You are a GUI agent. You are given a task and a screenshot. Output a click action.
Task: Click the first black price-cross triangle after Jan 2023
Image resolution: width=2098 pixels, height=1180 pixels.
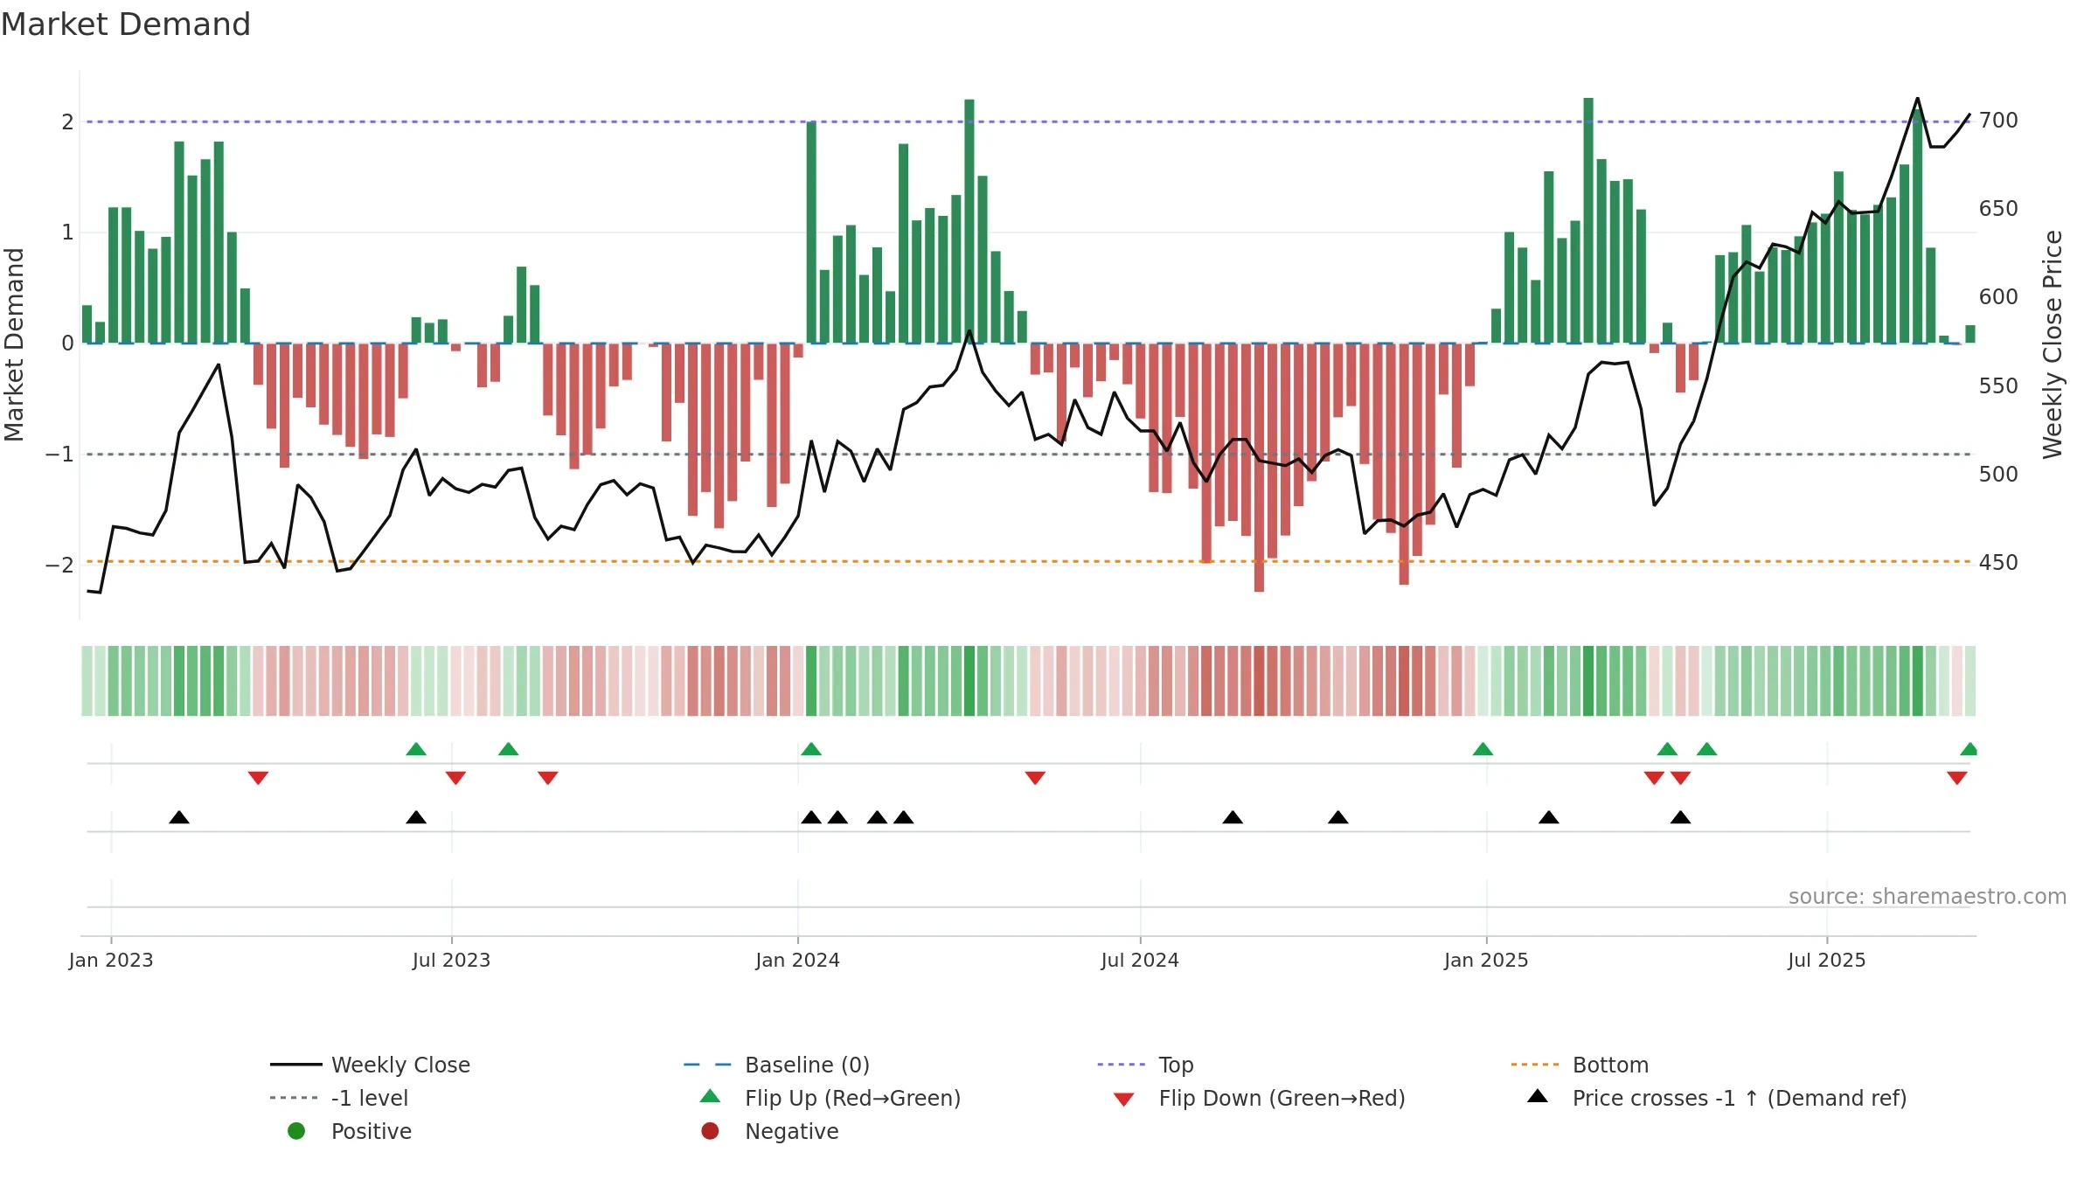[179, 817]
